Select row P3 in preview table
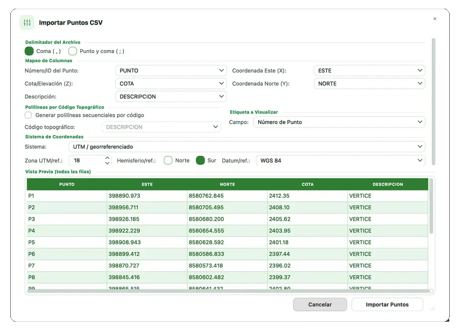Image resolution: width=460 pixels, height=334 pixels. click(227, 219)
